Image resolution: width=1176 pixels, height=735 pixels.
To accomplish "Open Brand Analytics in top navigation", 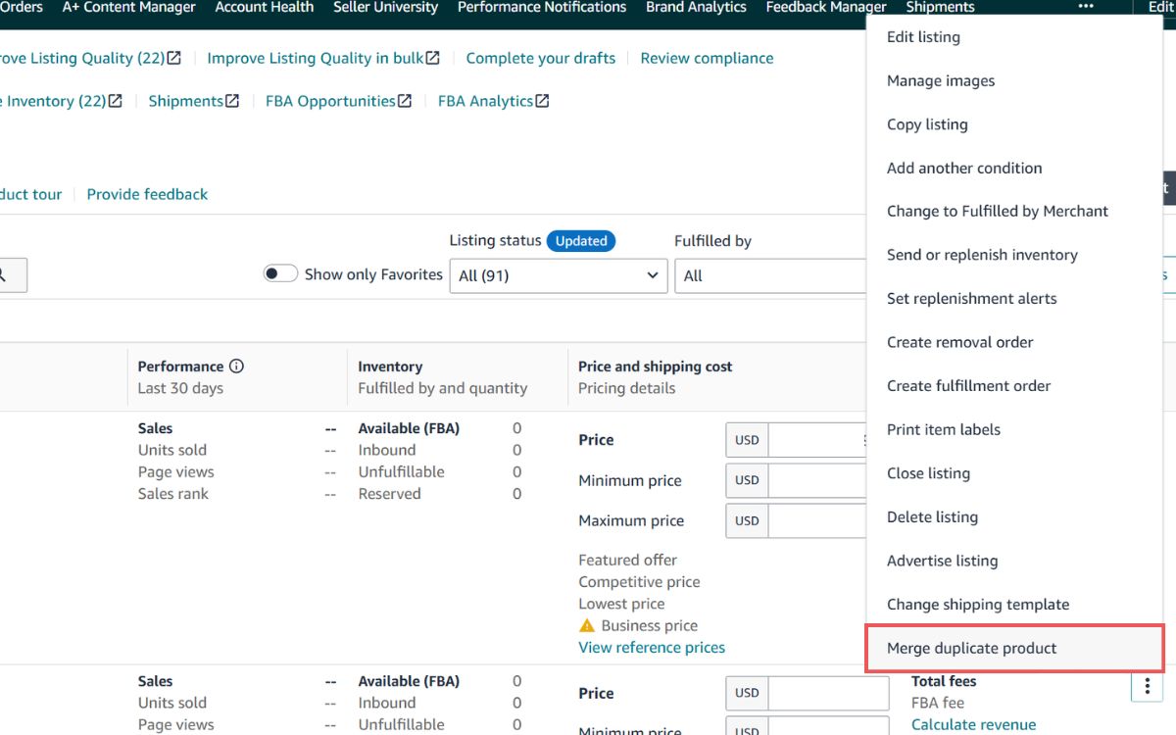I will coord(696,7).
